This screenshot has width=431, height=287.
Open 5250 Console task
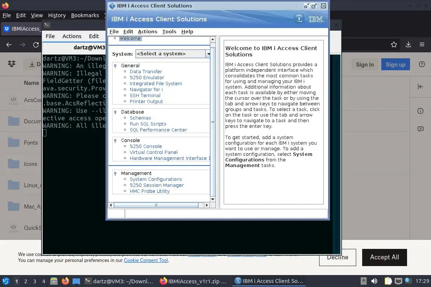(x=146, y=146)
